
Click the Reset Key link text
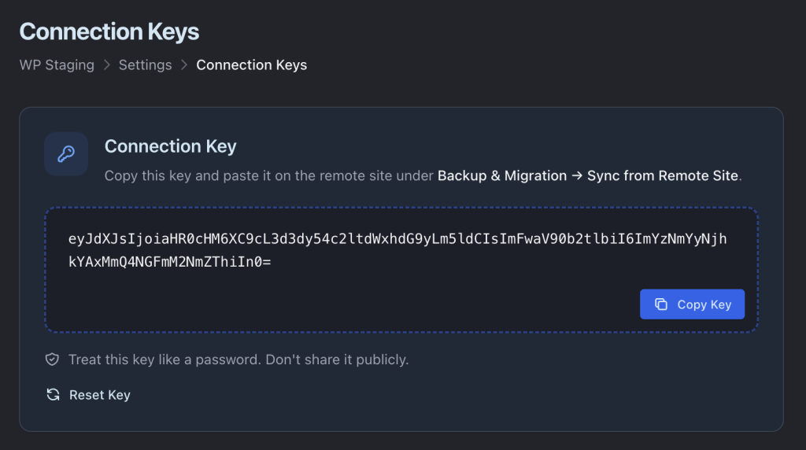click(x=99, y=395)
